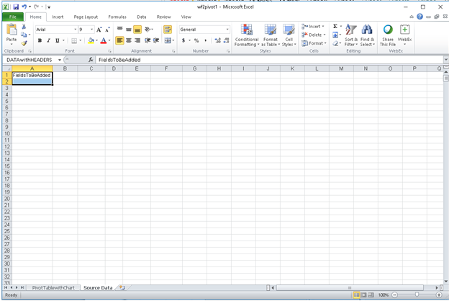Apply borders with the Borders icon

click(74, 41)
